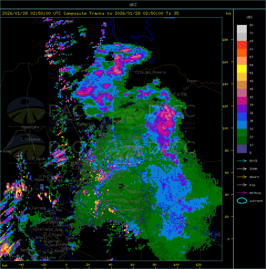The height and width of the screenshot is (269, 266).
Task: Click the 120 km mark on horizontal axis
Action: [x=199, y=265]
